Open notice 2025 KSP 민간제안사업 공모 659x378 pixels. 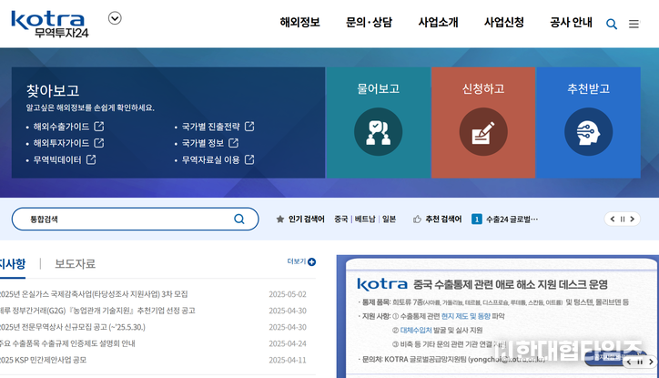(44, 360)
